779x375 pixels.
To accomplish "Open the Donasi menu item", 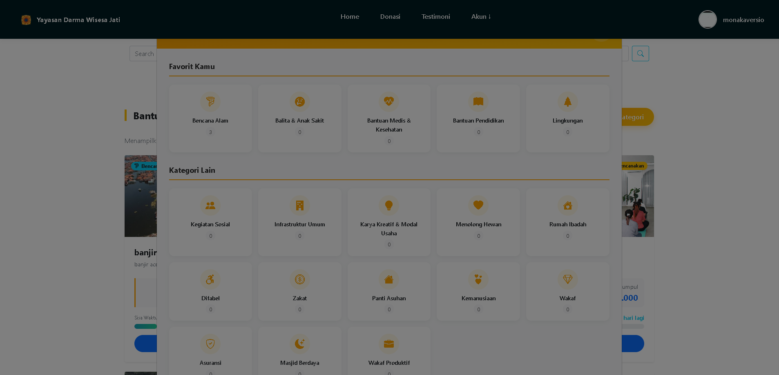I will pos(390,17).
